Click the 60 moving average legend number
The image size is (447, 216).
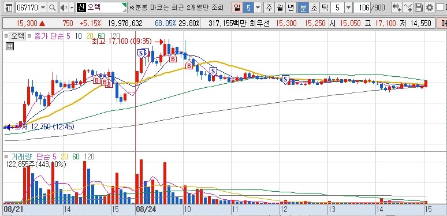click(x=101, y=36)
